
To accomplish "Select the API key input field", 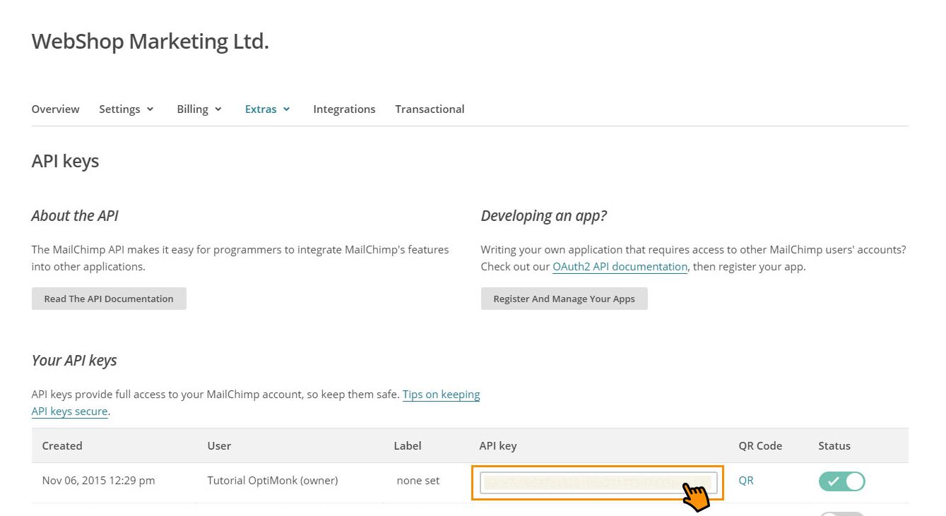I will (598, 483).
